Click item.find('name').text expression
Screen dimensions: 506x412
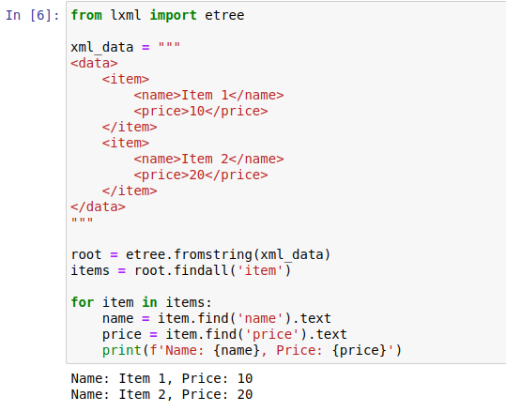pyautogui.click(x=244, y=318)
